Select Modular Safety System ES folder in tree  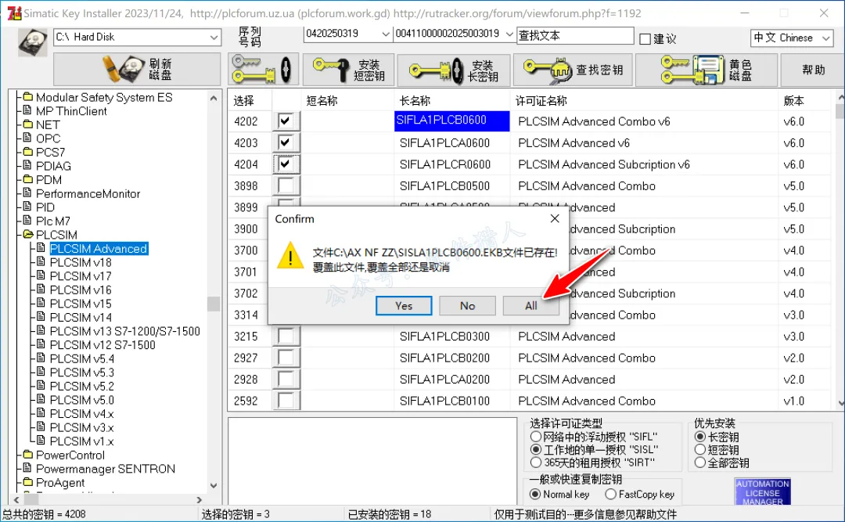(x=104, y=98)
